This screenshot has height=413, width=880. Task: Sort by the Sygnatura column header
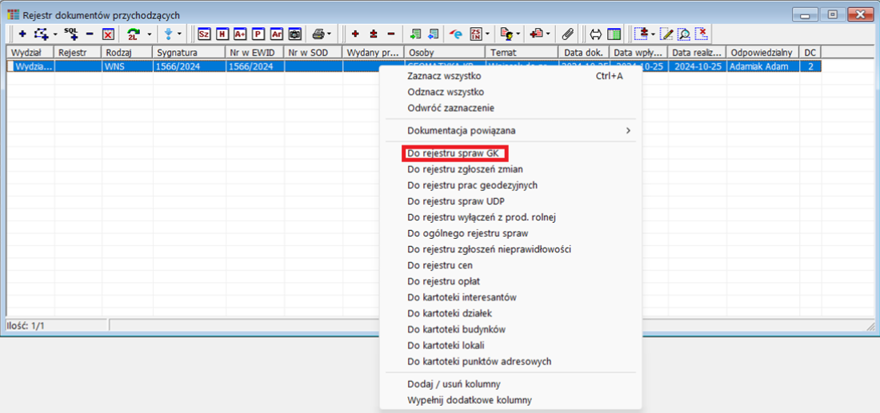tap(189, 52)
